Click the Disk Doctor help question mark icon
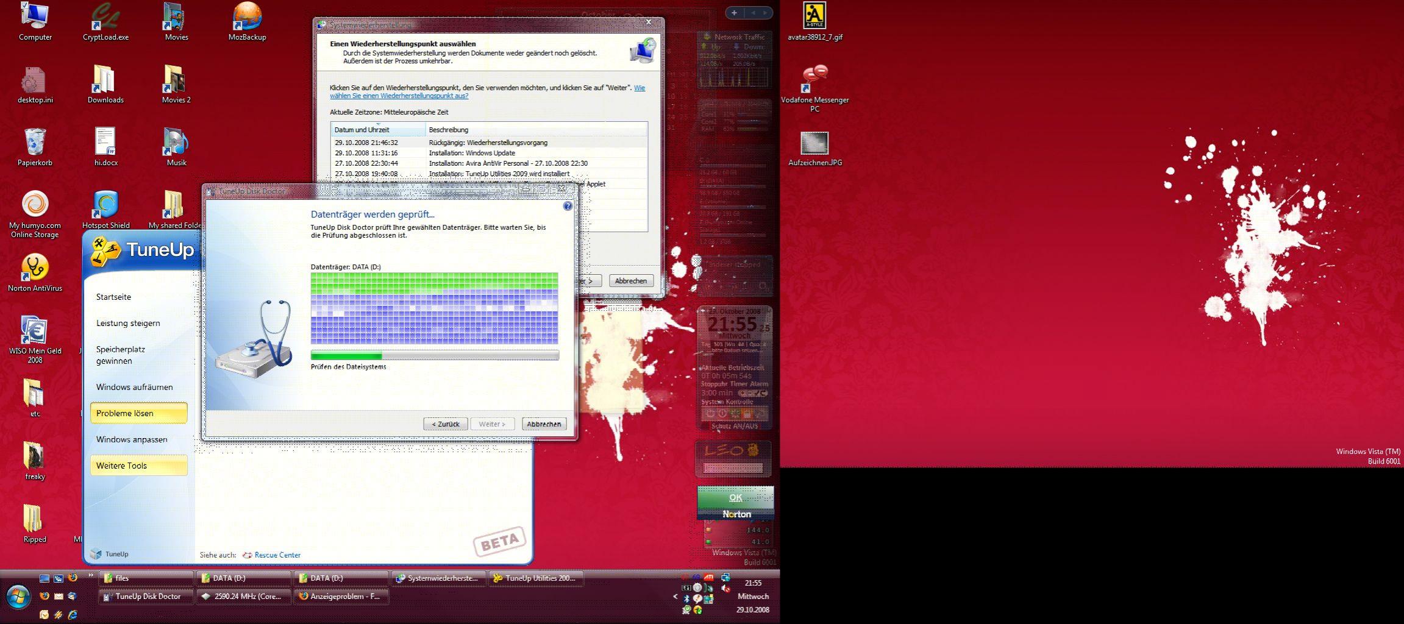The width and height of the screenshot is (1404, 624). pyautogui.click(x=568, y=206)
